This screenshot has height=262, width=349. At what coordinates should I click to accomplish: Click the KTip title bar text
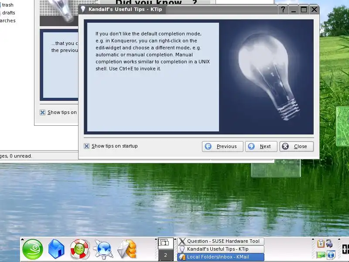tap(125, 9)
